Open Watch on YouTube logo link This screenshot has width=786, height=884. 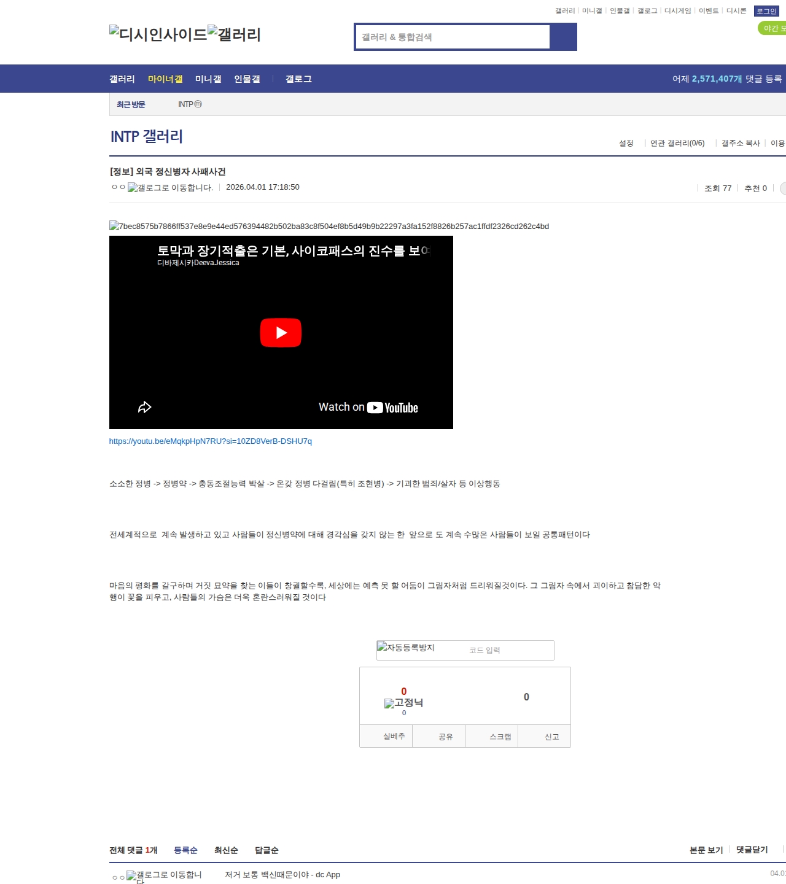(392, 408)
